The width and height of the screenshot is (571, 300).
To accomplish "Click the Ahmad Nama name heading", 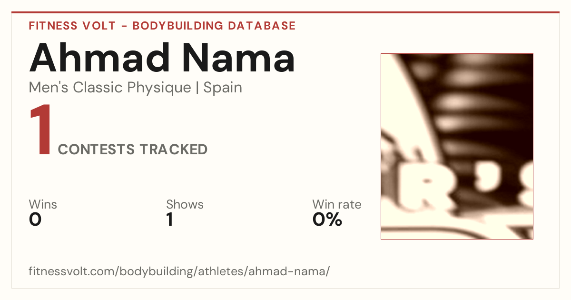I will pyautogui.click(x=162, y=58).
